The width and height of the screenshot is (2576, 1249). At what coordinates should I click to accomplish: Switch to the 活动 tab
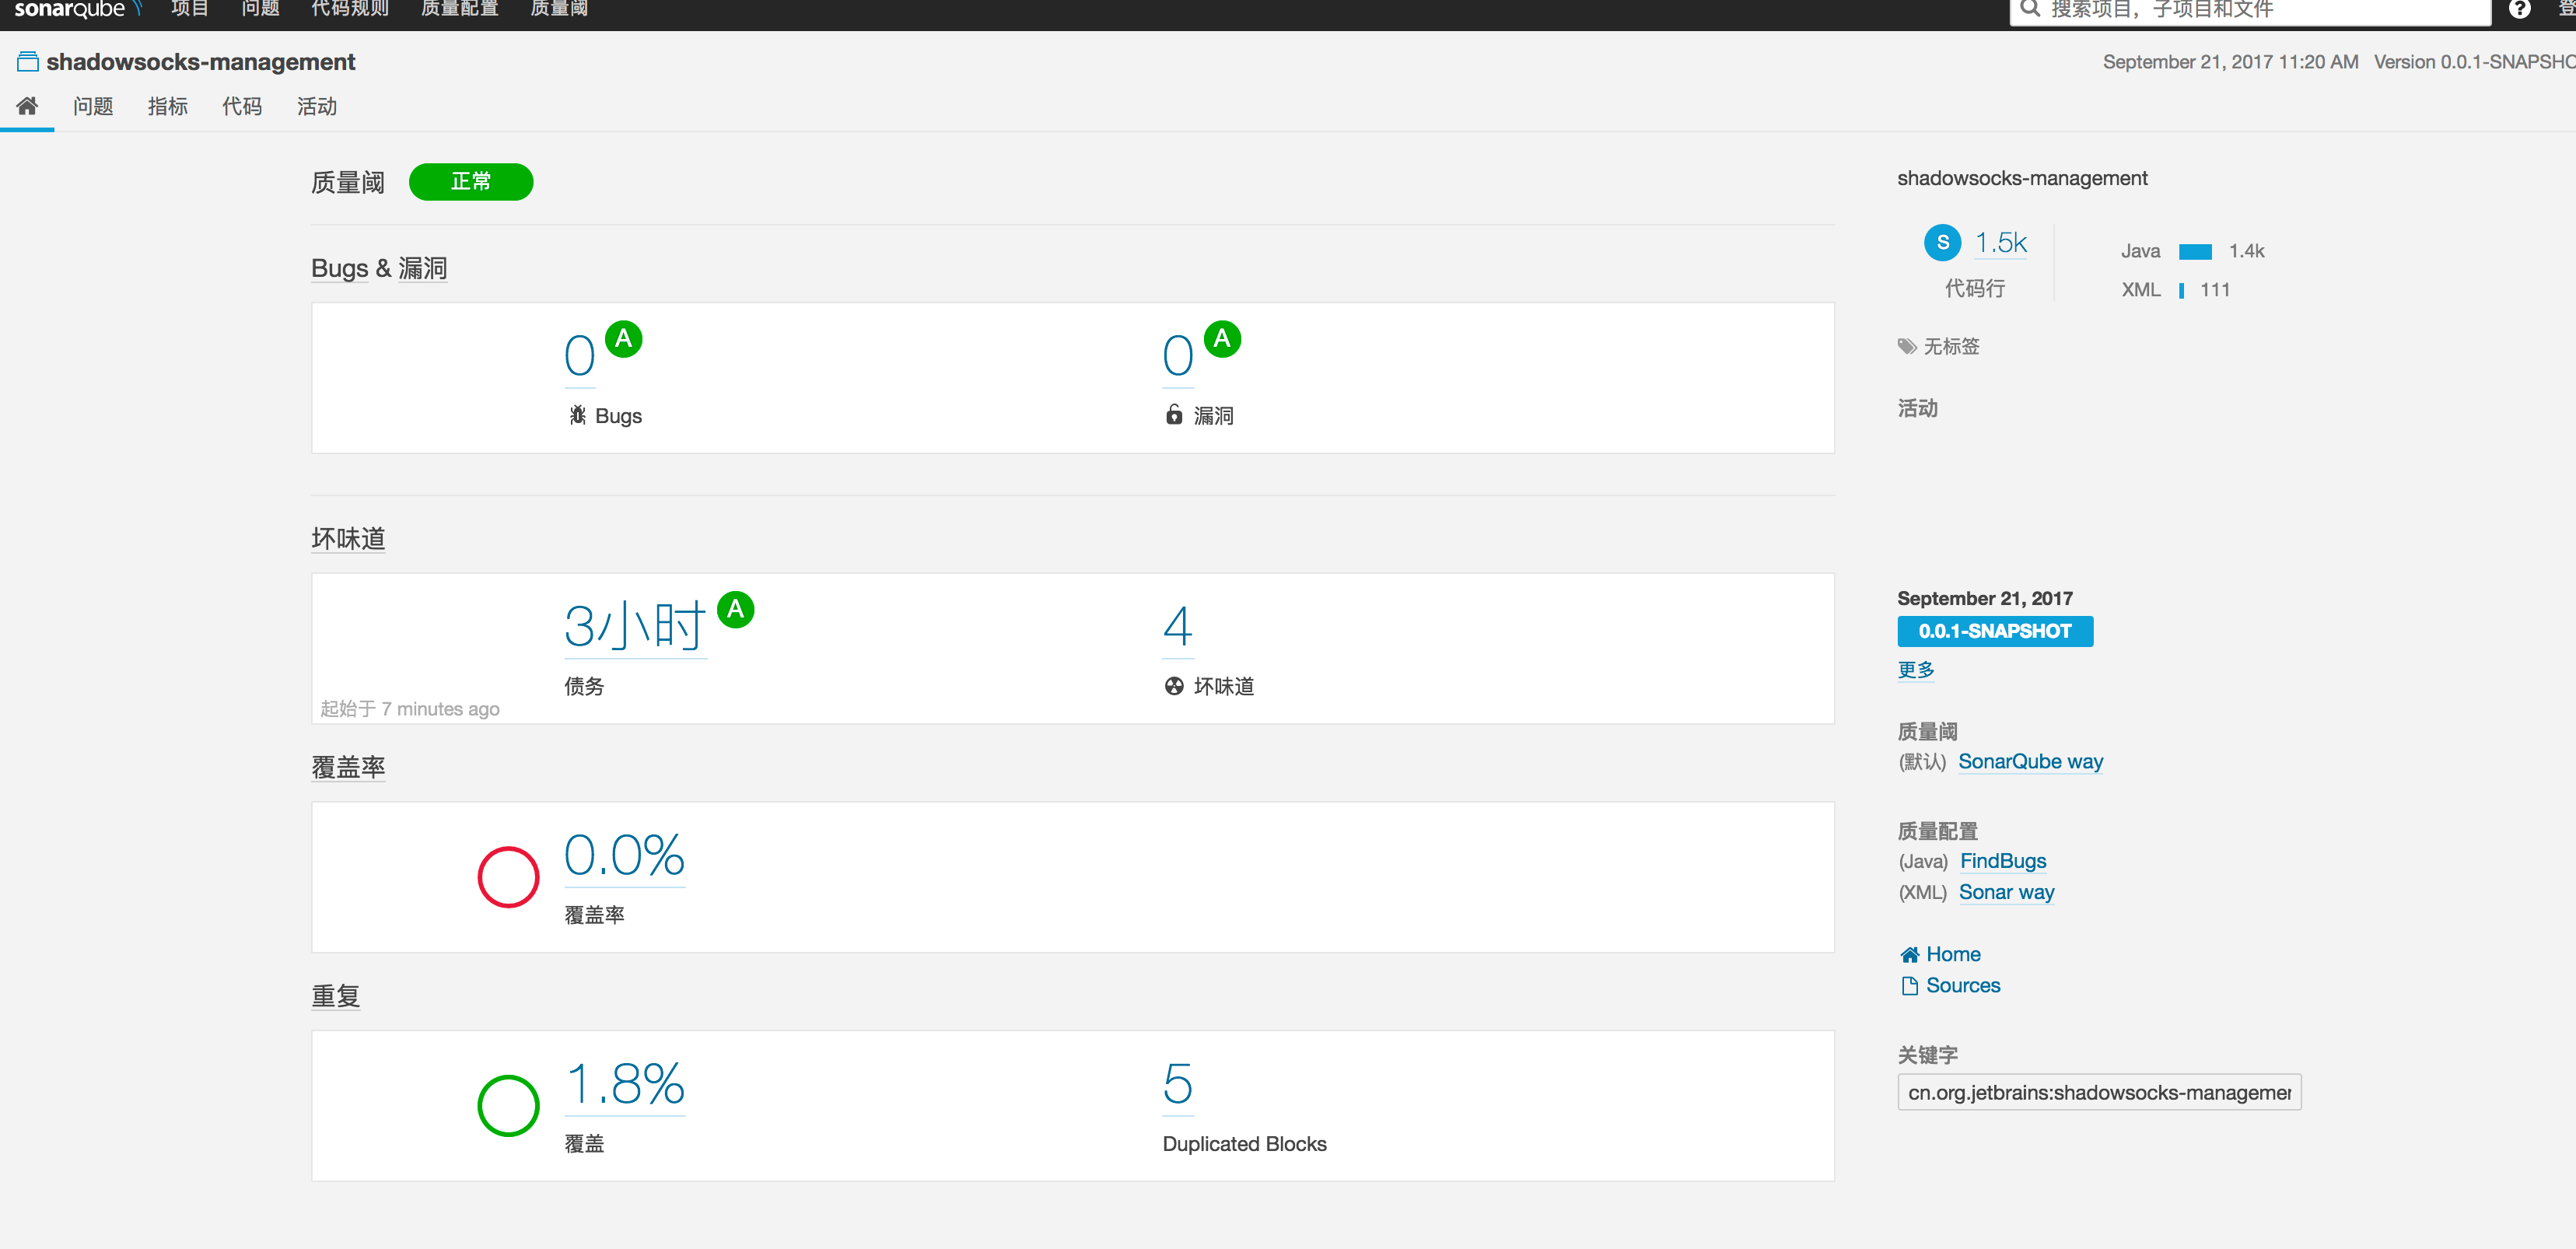(316, 106)
